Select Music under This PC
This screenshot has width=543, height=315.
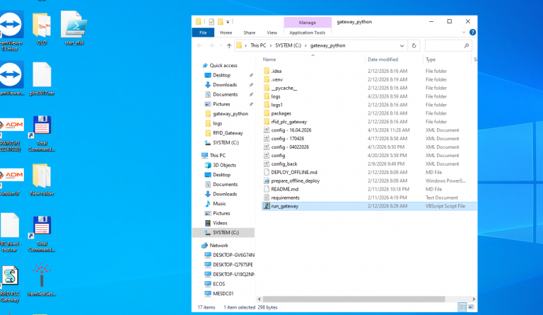click(x=219, y=204)
